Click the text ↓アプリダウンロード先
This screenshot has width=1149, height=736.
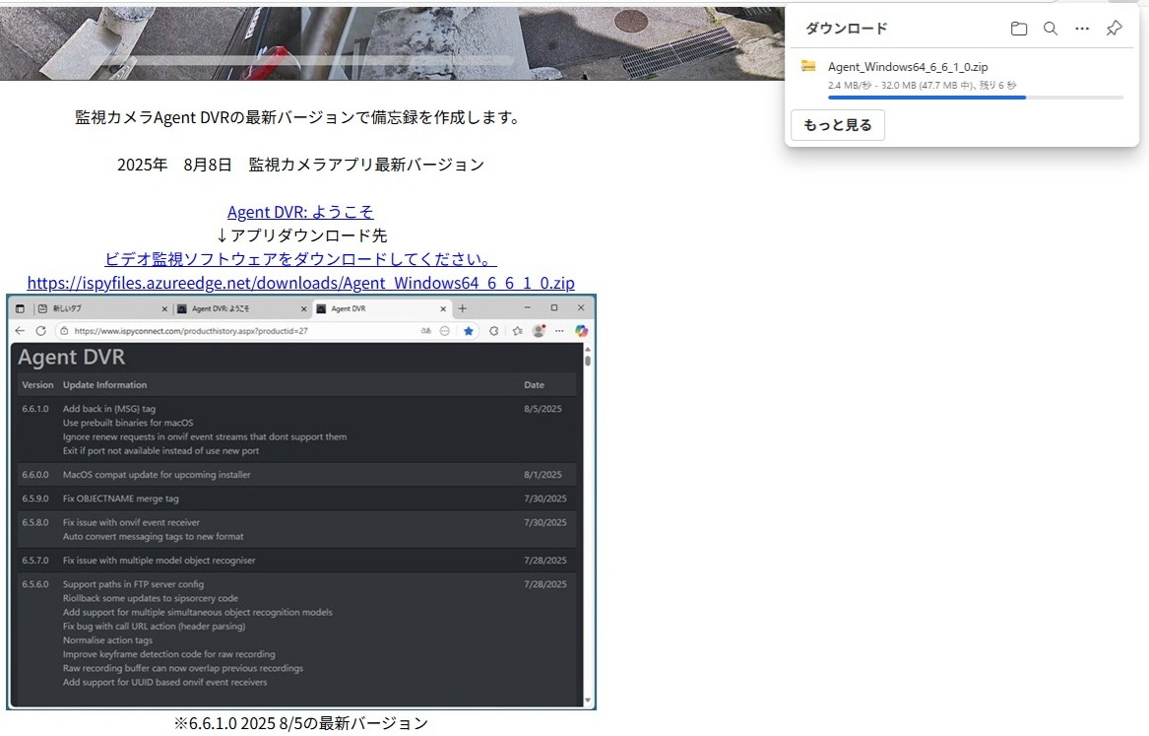coord(301,235)
